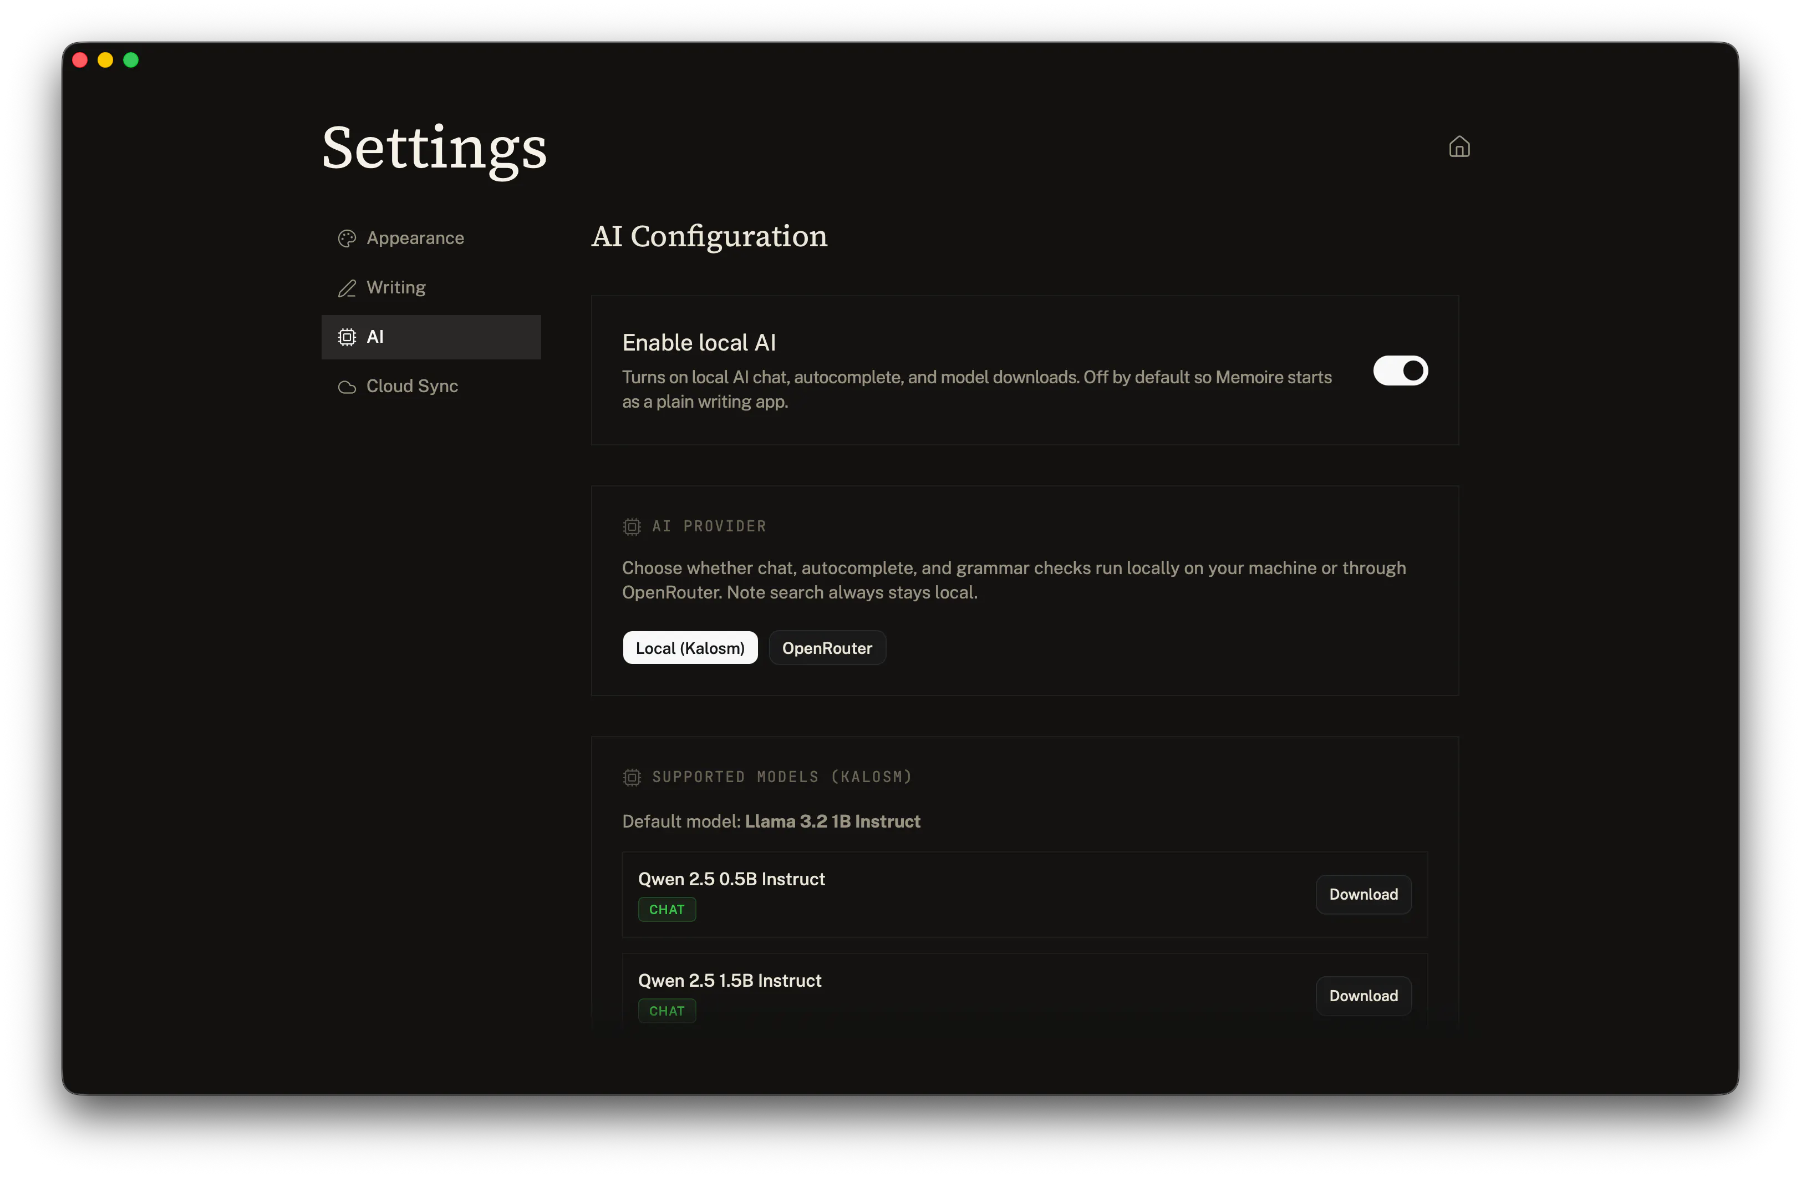The width and height of the screenshot is (1801, 1177).
Task: Click the chip icon beside SUPPORTED MODELS
Action: [x=632, y=777]
